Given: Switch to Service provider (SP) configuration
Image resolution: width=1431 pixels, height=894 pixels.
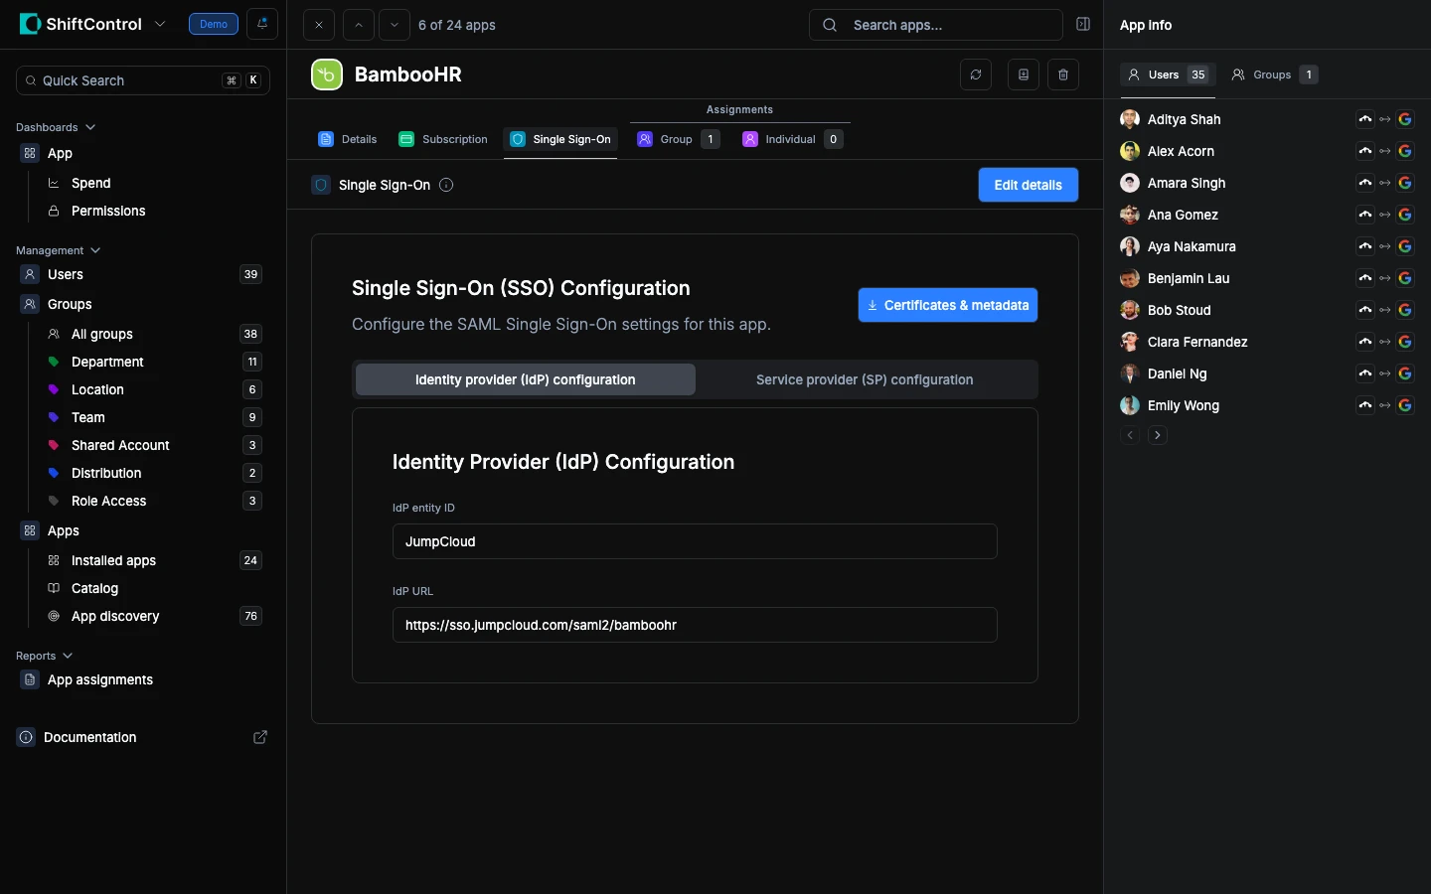Looking at the screenshot, I should tap(864, 379).
